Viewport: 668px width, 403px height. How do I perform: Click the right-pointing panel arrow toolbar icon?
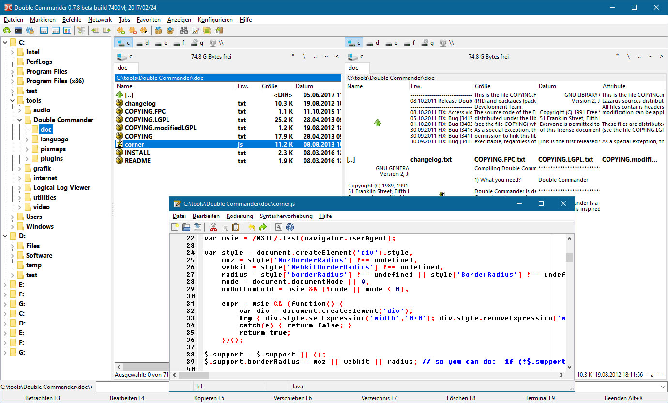point(107,31)
